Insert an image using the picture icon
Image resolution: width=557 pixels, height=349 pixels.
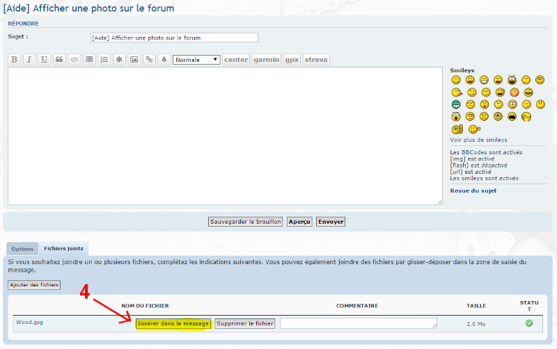click(x=134, y=60)
